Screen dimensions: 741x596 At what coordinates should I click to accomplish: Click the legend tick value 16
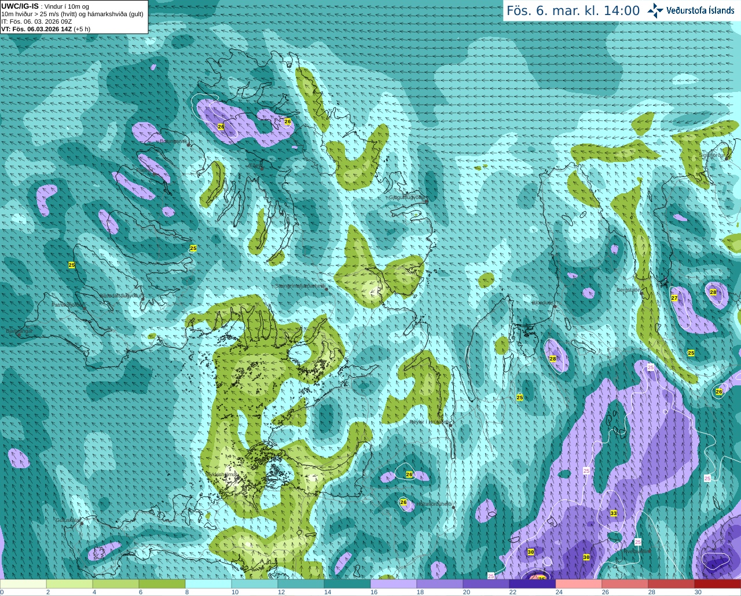tap(374, 592)
